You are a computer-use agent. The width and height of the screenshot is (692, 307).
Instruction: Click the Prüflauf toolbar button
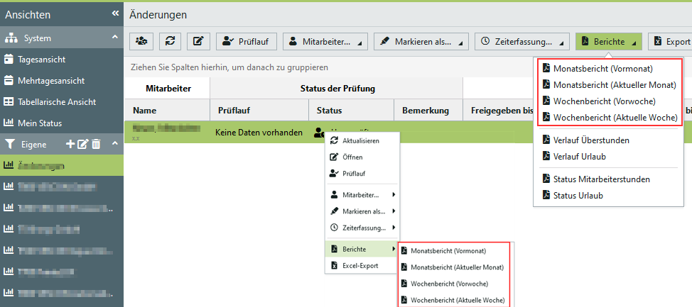pyautogui.click(x=247, y=42)
